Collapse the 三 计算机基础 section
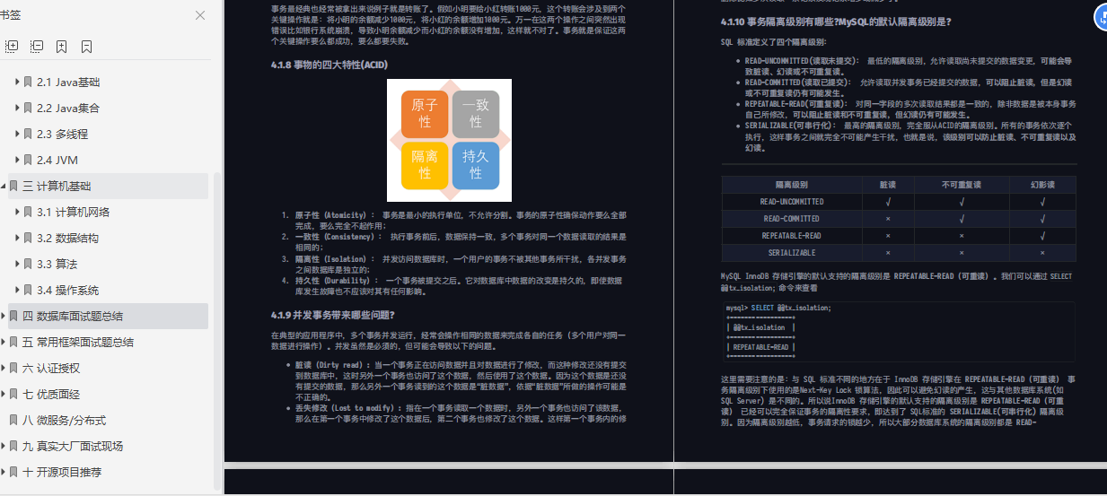This screenshot has width=1107, height=496. click(4, 186)
